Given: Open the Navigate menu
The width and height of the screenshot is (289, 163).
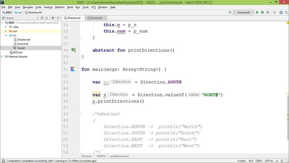Looking at the screenshot, I should point(28,7).
